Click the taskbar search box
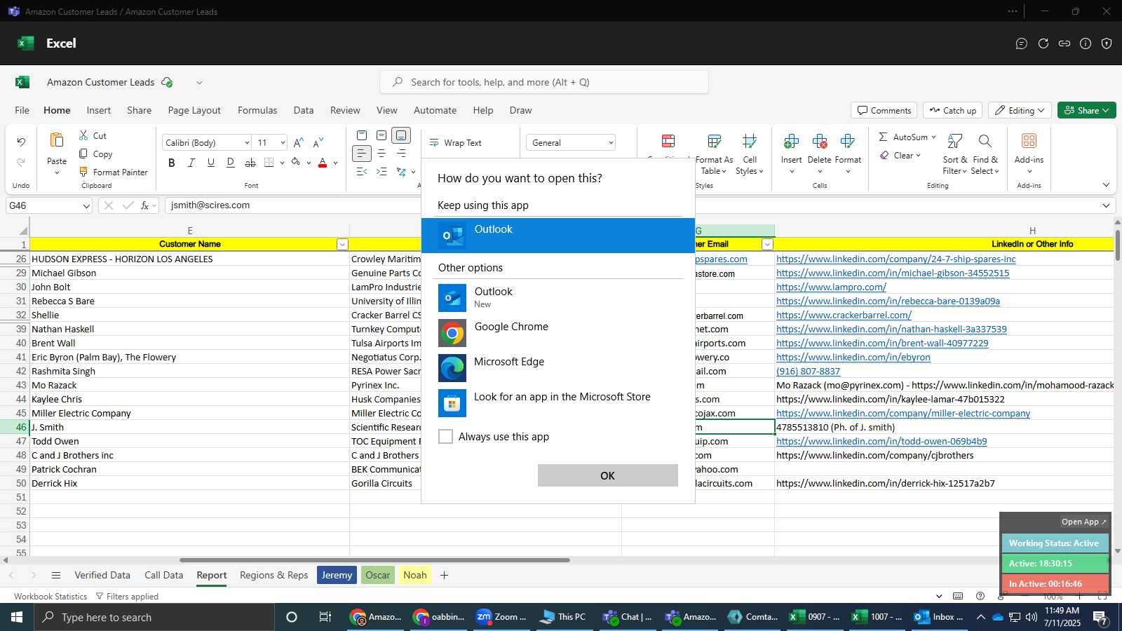 click(x=154, y=617)
